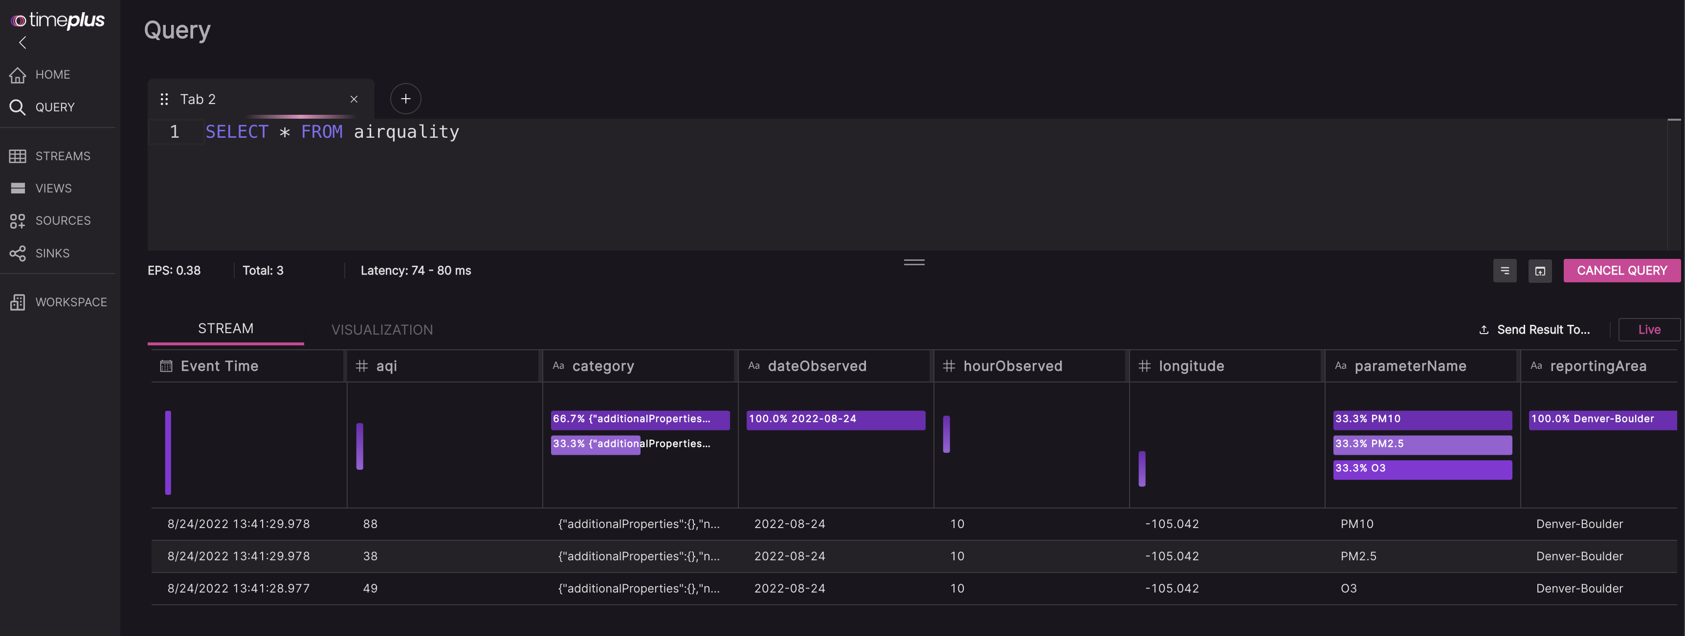
Task: Toggle the result panel popout icon
Action: (x=1540, y=271)
